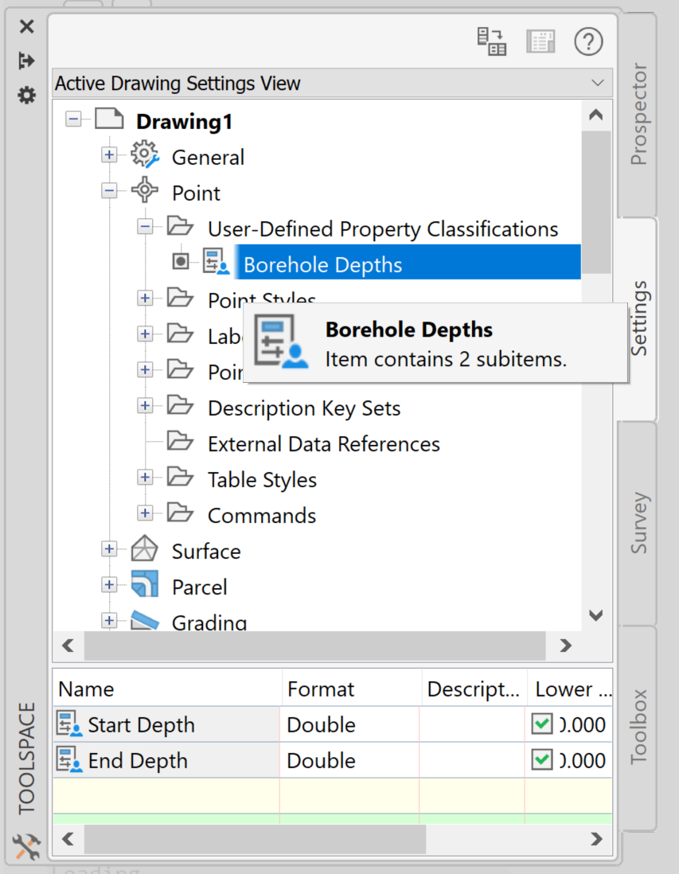Viewport: 679px width, 874px height.
Task: Click the Borehole Depths classification icon
Action: [x=216, y=261]
